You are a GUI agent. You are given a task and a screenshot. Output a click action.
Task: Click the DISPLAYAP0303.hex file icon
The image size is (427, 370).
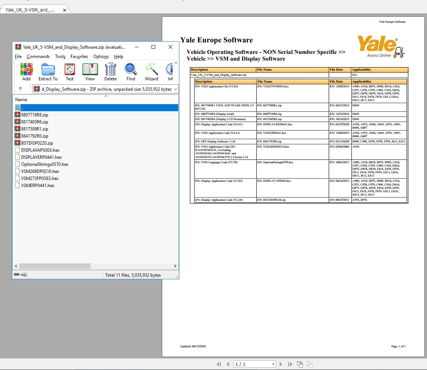coord(17,150)
